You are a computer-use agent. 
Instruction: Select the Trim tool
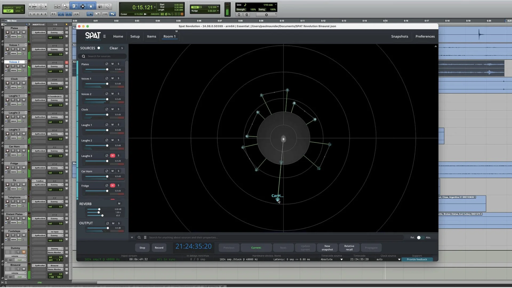74,6
